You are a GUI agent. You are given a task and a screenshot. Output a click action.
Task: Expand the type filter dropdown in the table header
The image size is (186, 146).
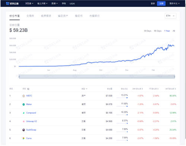(84, 89)
